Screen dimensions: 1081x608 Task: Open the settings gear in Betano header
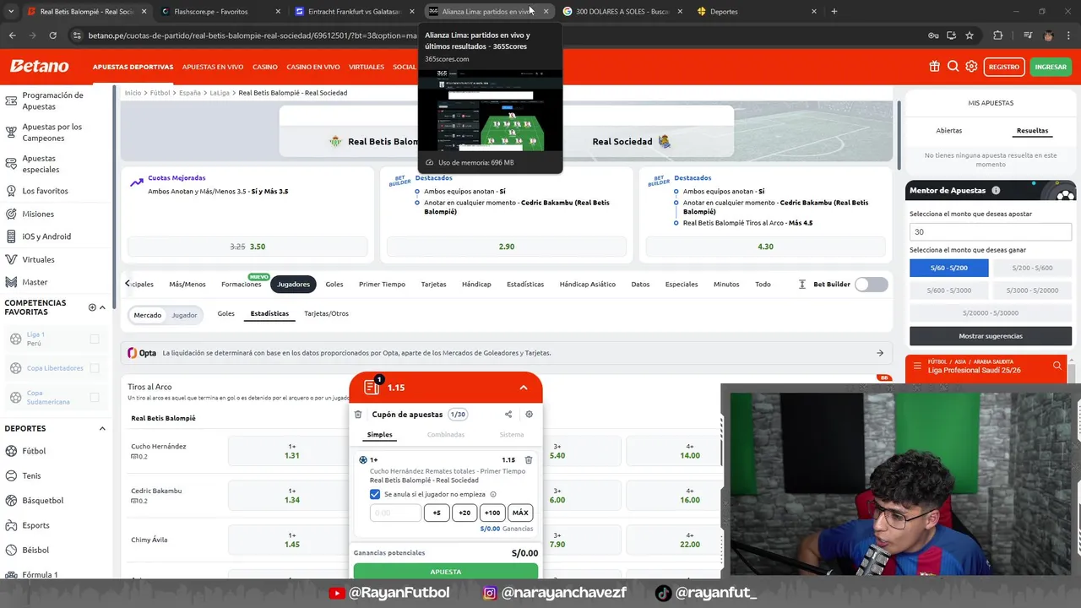[971, 67]
